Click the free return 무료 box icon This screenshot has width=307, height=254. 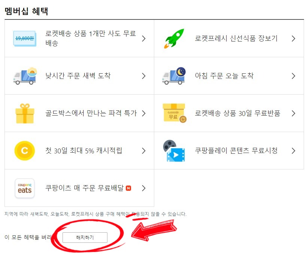174,113
